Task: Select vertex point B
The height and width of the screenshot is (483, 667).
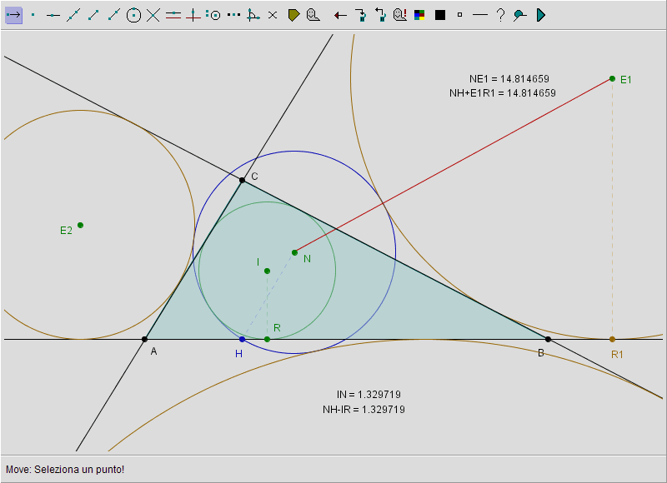Action: 549,340
